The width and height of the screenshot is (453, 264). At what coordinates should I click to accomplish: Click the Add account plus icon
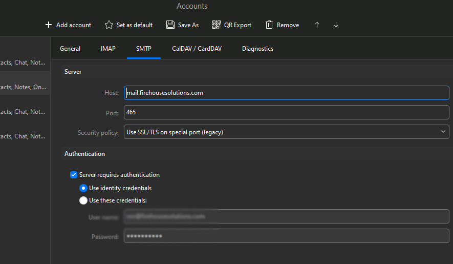tap(49, 25)
